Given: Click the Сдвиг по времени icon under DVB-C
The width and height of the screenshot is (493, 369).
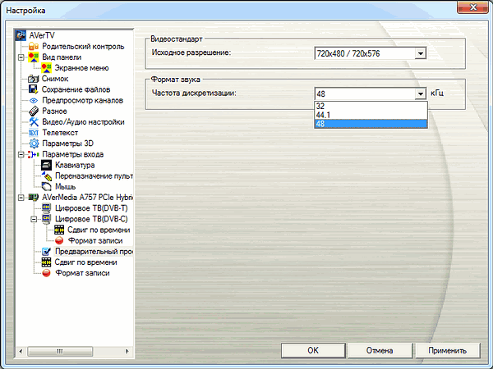Looking at the screenshot, I should pos(59,230).
